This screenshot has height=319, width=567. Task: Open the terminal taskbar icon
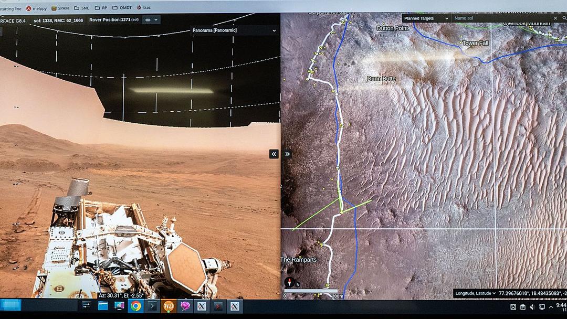point(152,306)
